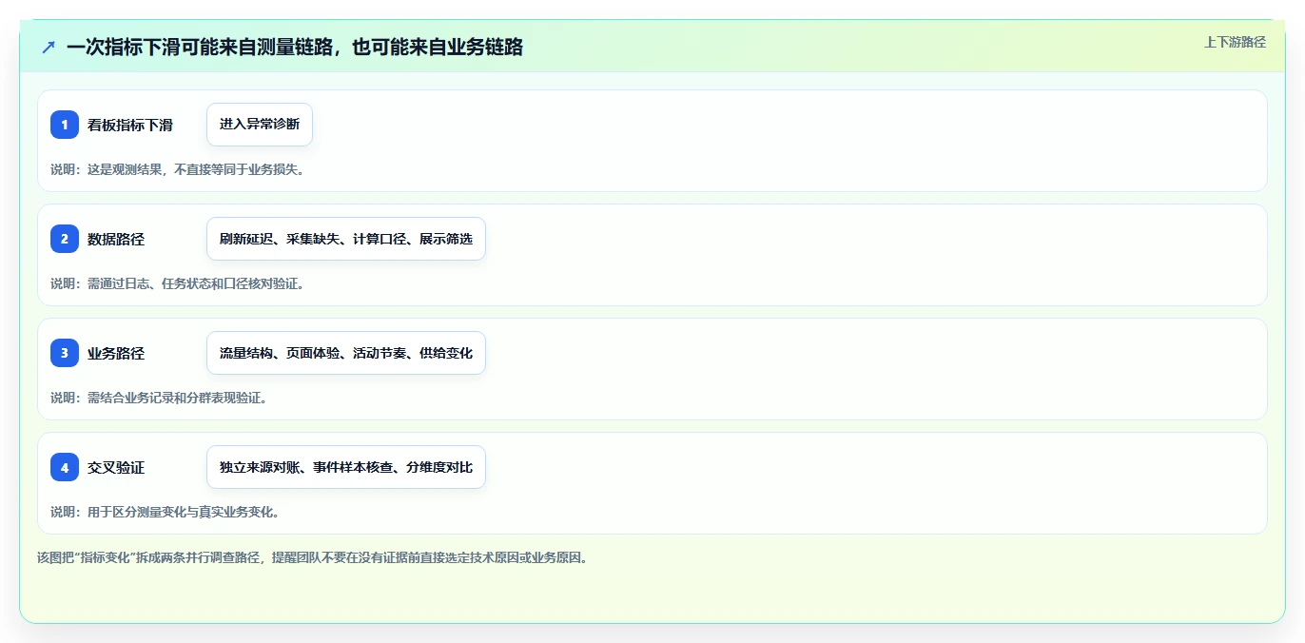The width and height of the screenshot is (1305, 643).
Task: Click the 独立来源对账 chip
Action: [346, 467]
